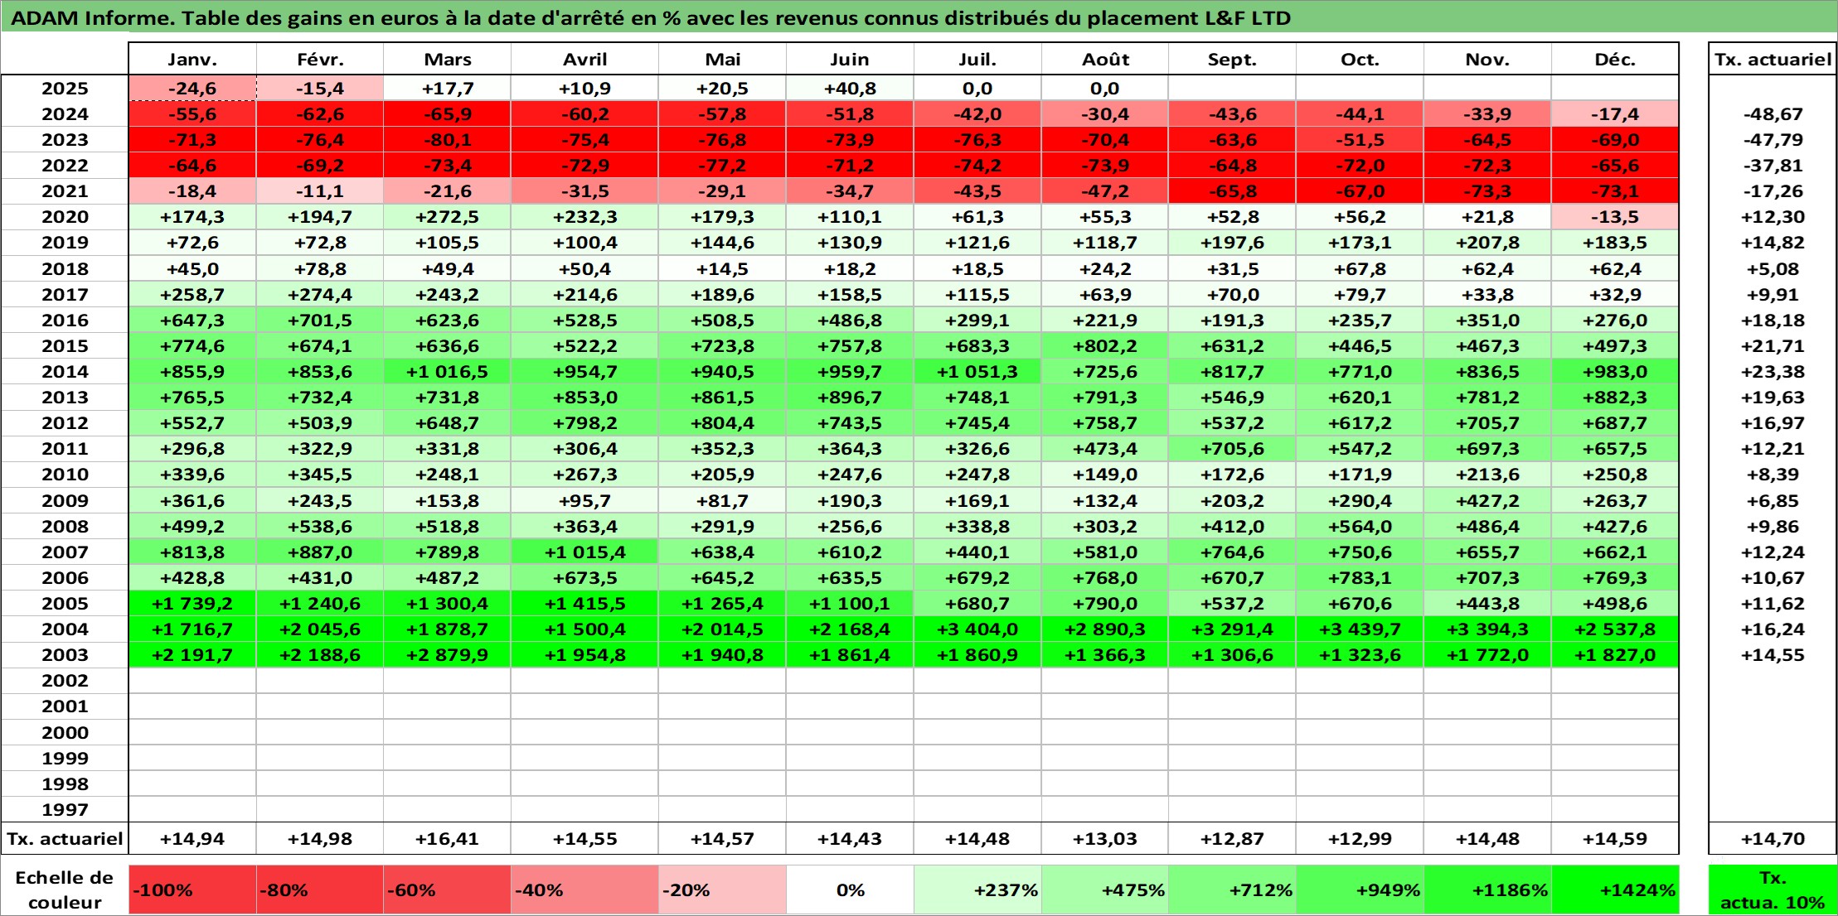Click the 2020 row label
The width and height of the screenshot is (1838, 916).
(x=65, y=217)
